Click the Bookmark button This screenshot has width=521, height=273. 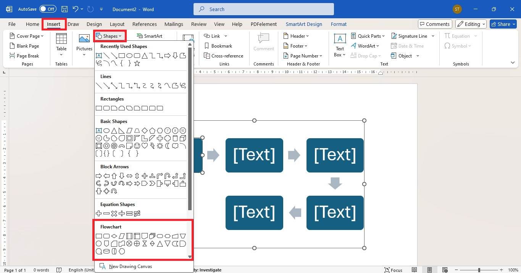point(218,46)
